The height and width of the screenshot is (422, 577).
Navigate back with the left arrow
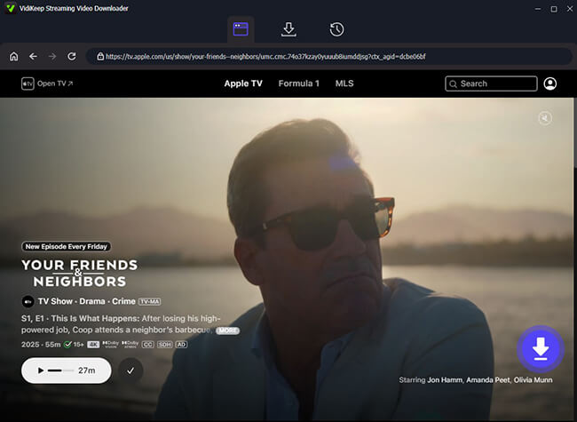(x=33, y=56)
